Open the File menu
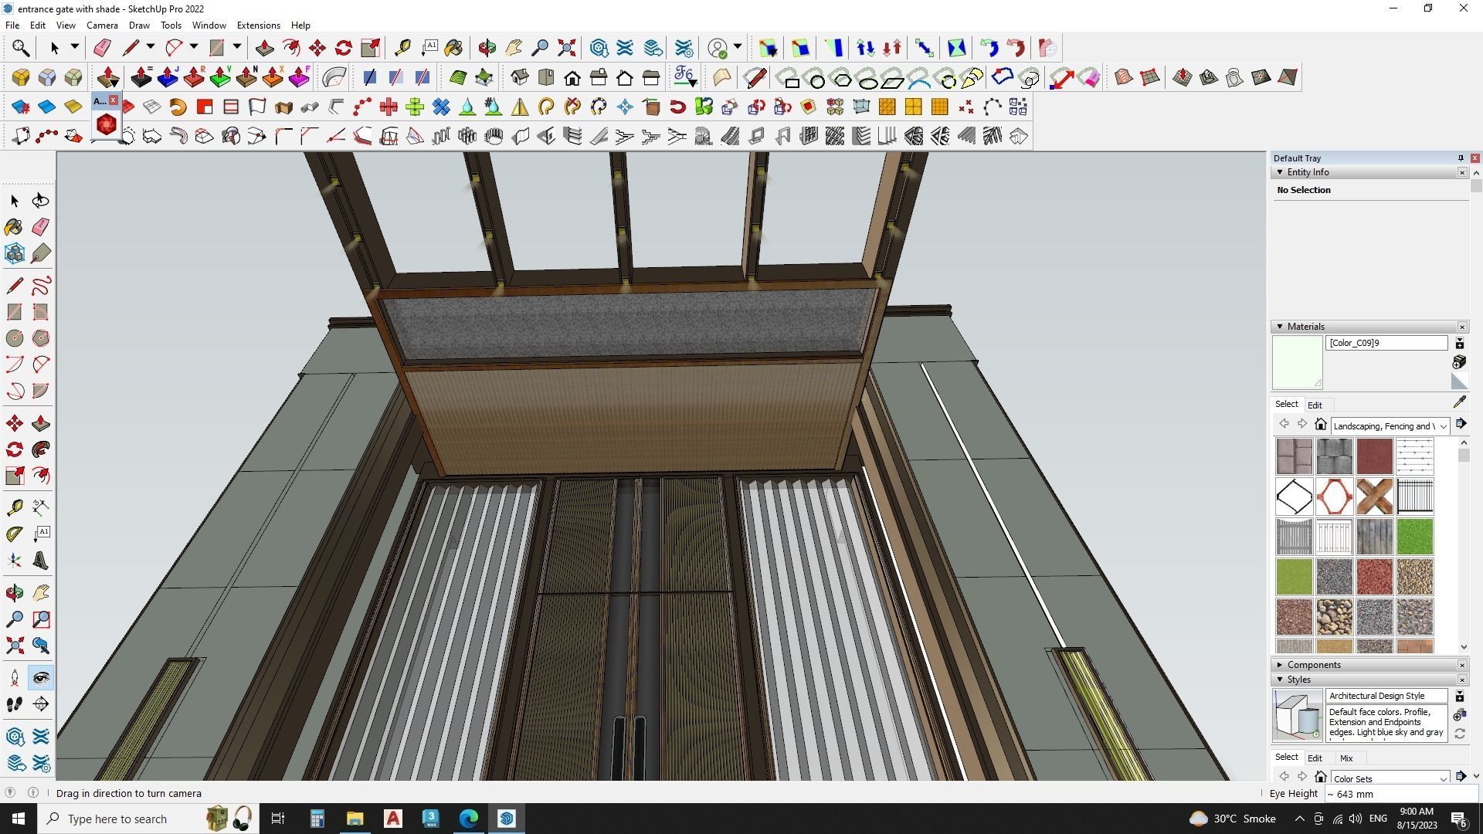This screenshot has height=834, width=1483. click(12, 25)
